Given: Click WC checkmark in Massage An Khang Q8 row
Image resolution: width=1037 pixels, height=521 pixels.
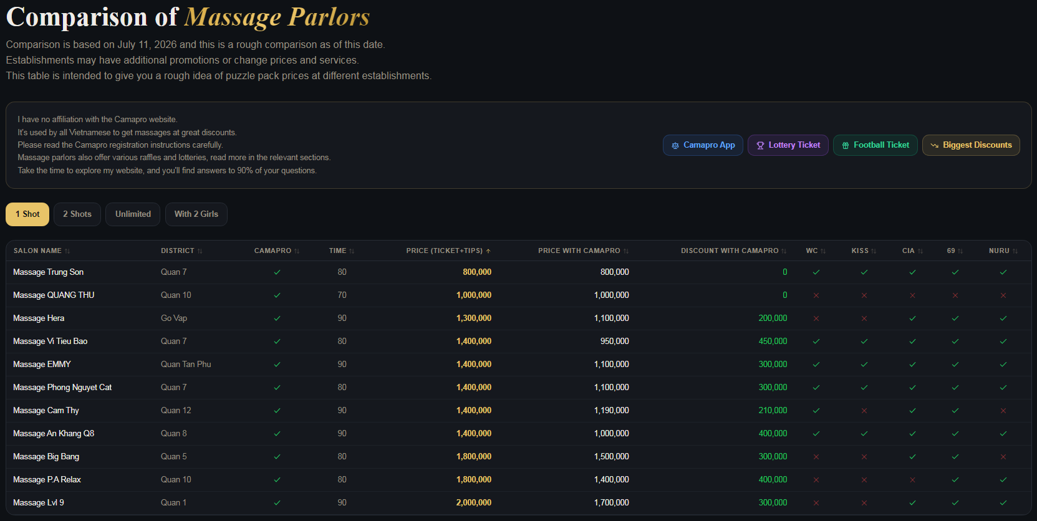Looking at the screenshot, I should (816, 434).
